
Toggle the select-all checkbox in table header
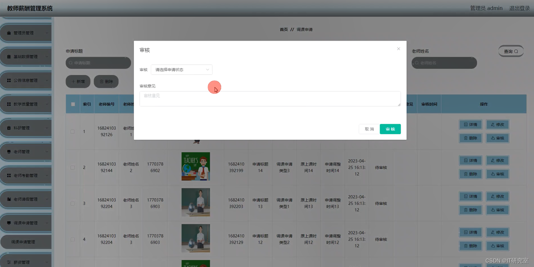pos(73,104)
